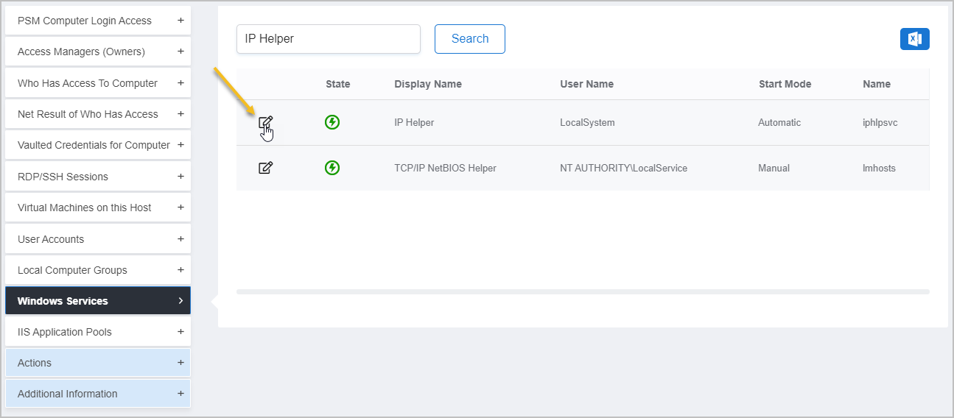Screen dimensions: 954x418
Task: Click the horizontal scrollbar below the services table
Action: tap(582, 292)
